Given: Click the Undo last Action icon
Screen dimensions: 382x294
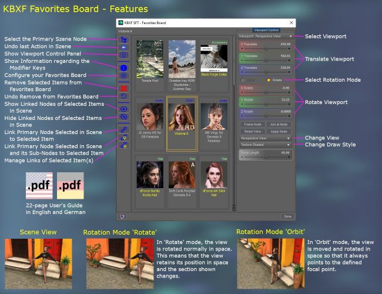Looking at the screenshot, I should click(x=123, y=46).
